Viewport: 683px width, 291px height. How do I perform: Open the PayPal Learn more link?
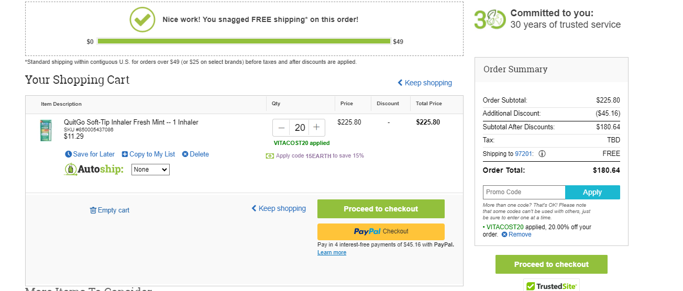332,253
